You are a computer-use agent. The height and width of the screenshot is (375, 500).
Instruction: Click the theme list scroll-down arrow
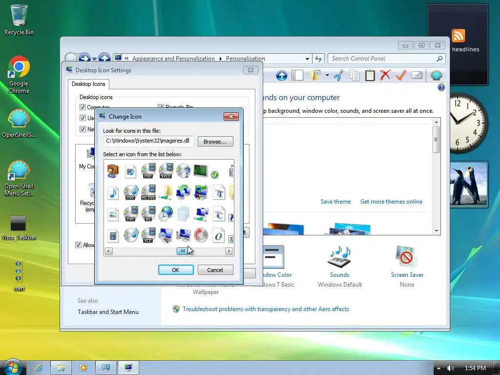pyautogui.click(x=437, y=231)
